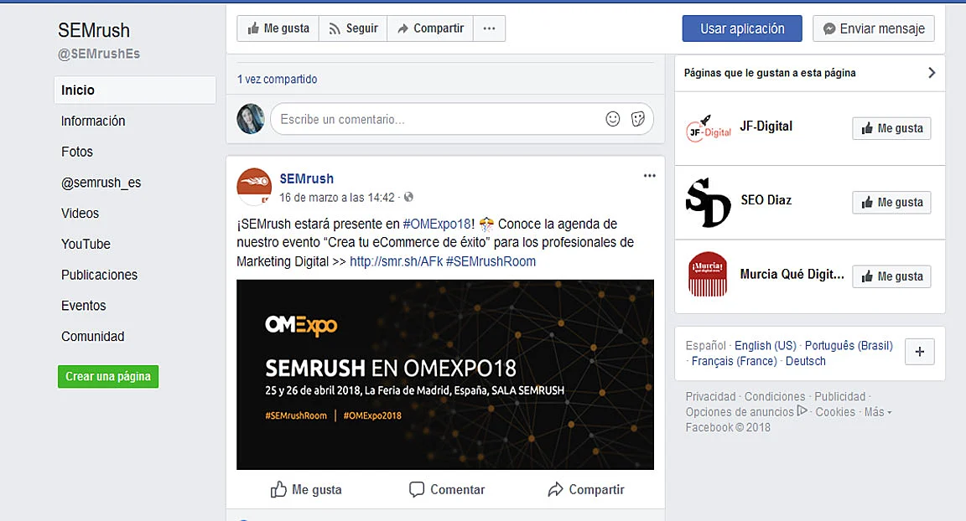Open the sticker icon in comment box
966x521 pixels.
click(637, 119)
